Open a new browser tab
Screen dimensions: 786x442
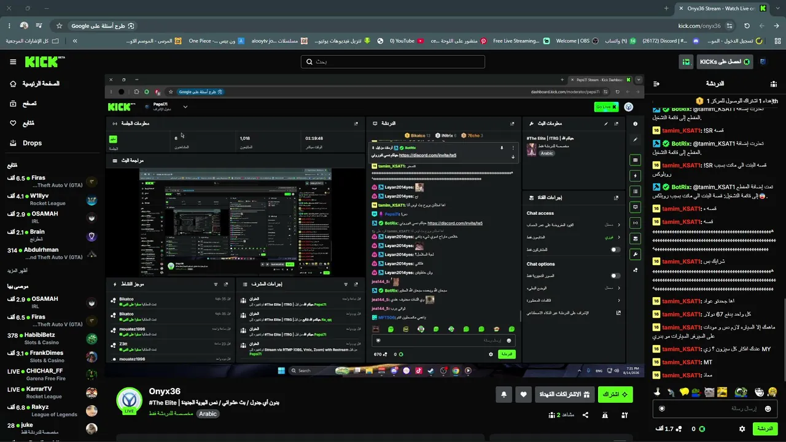pos(666,9)
